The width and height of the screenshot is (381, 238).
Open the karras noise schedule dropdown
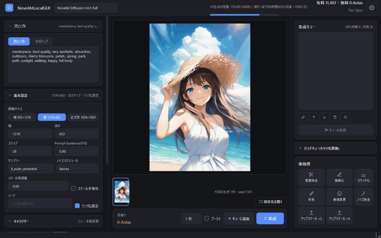tap(77, 168)
